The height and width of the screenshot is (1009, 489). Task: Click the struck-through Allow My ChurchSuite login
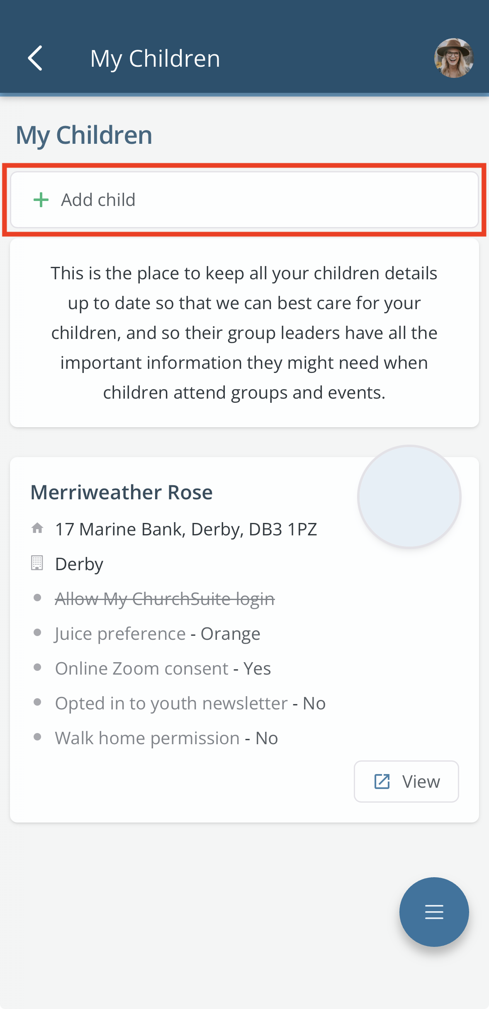pyautogui.click(x=165, y=599)
